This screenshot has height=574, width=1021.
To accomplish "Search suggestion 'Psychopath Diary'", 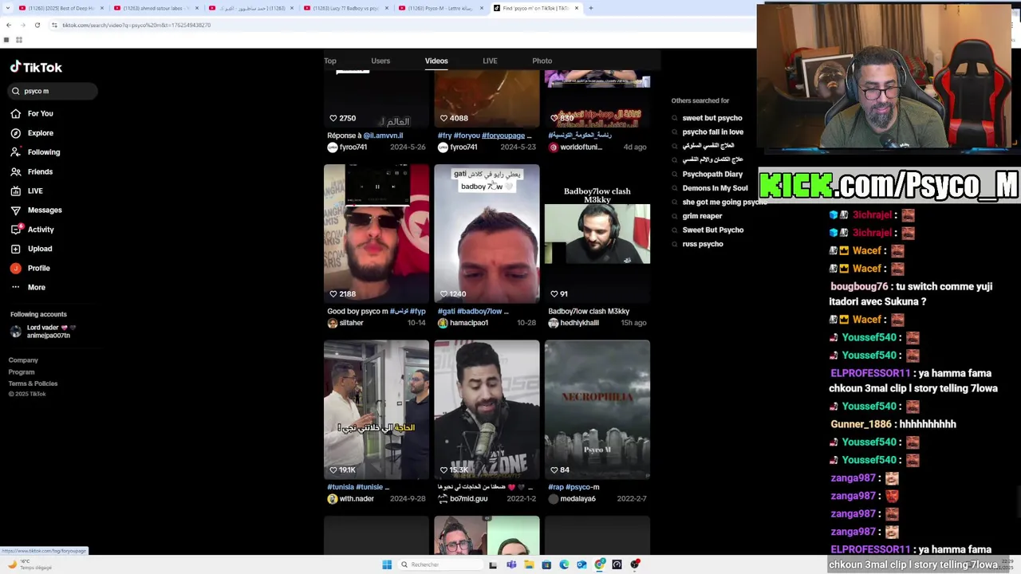I will (x=712, y=174).
